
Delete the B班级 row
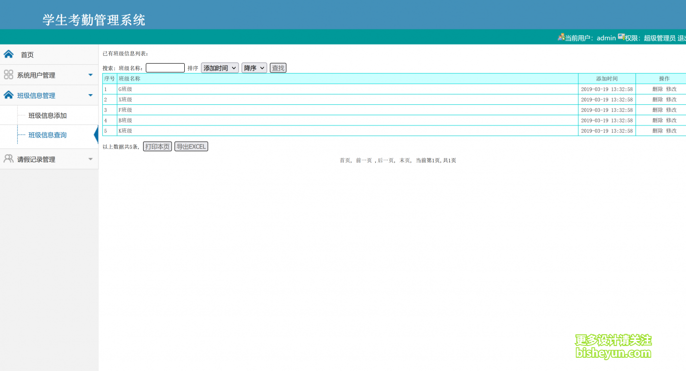tap(658, 120)
